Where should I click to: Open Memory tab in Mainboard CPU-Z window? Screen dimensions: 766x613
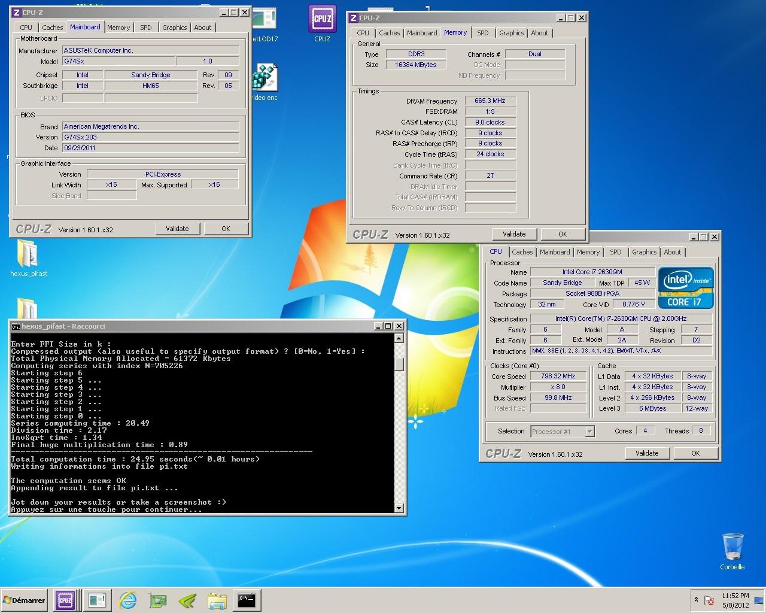118,28
